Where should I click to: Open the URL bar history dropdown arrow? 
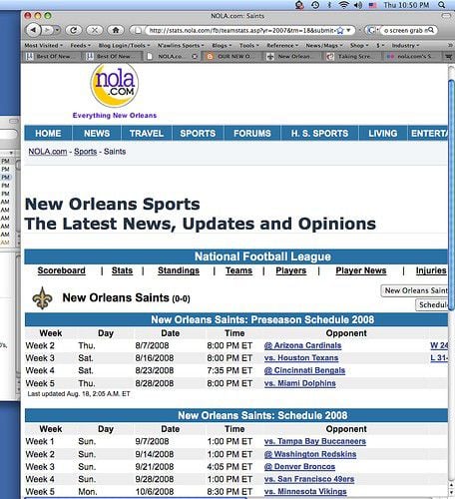click(348, 30)
